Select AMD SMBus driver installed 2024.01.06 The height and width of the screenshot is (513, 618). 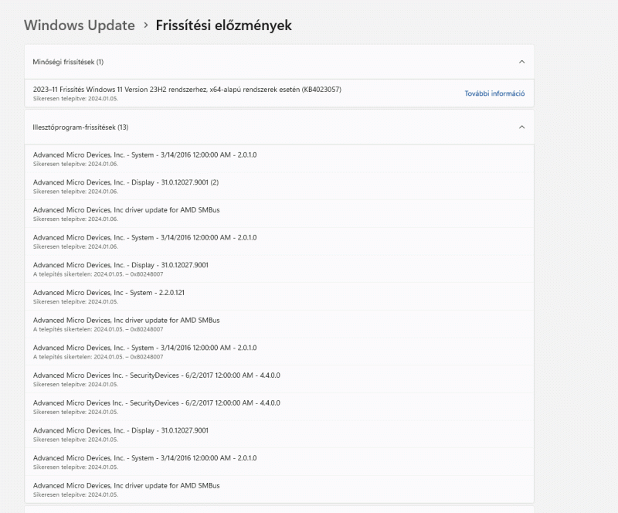[127, 209]
